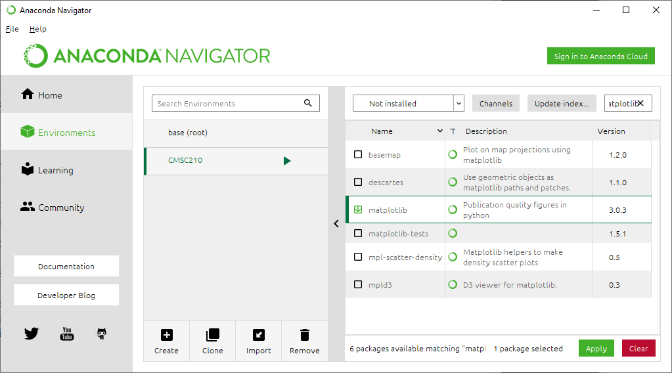Click the Community people icon

[28, 206]
